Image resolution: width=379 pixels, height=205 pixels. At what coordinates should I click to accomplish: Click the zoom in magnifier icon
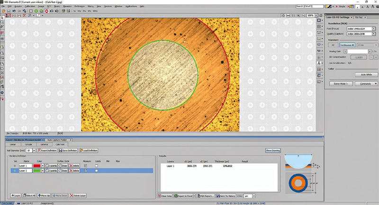point(298,16)
